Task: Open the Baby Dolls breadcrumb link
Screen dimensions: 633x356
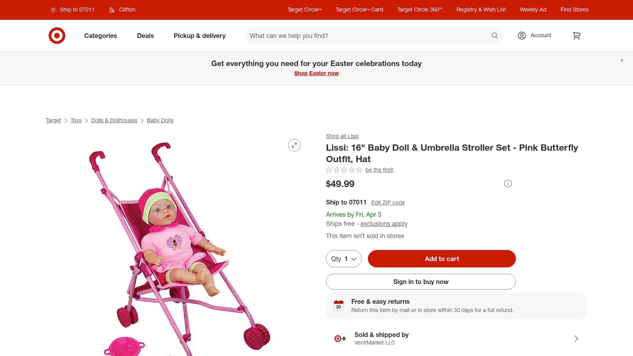Action: [160, 120]
